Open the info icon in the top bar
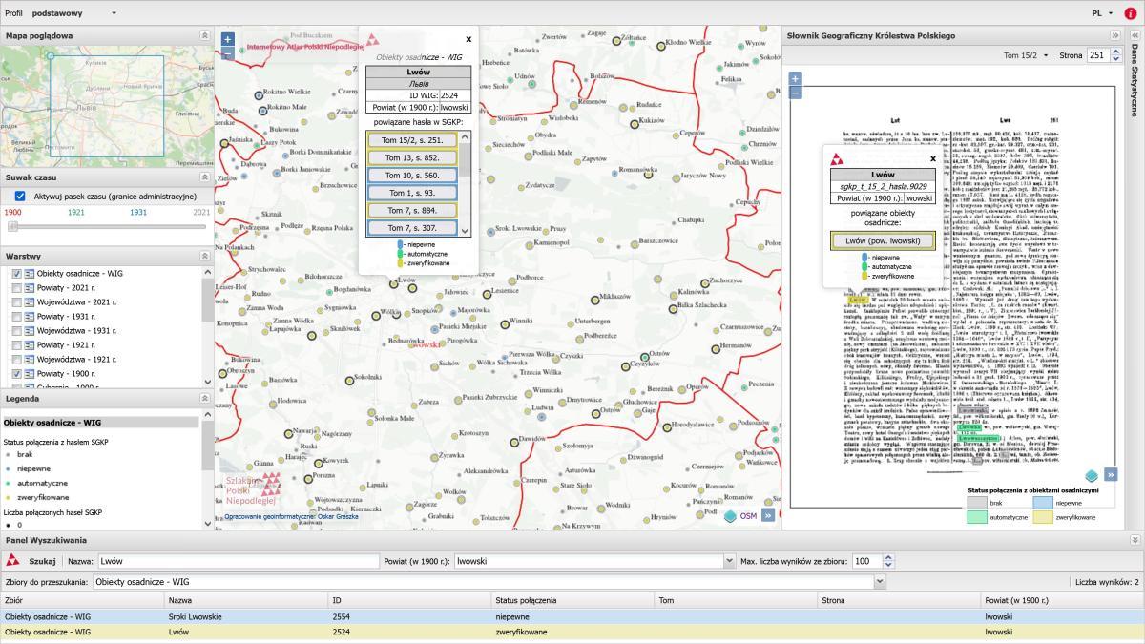 (x=1131, y=13)
